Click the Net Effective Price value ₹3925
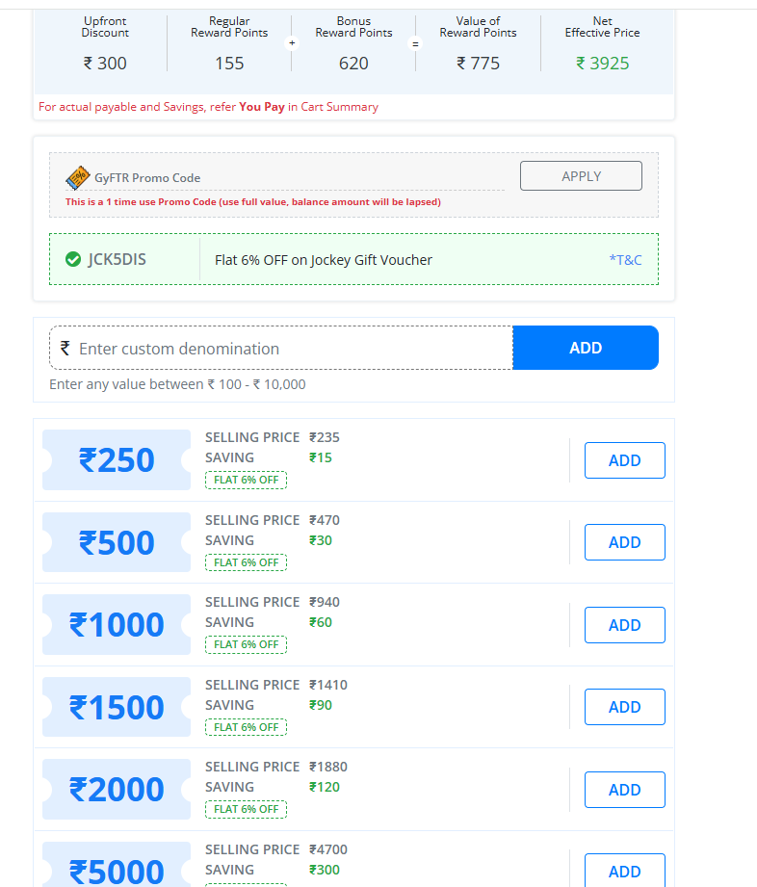This screenshot has width=757, height=887. 602,63
